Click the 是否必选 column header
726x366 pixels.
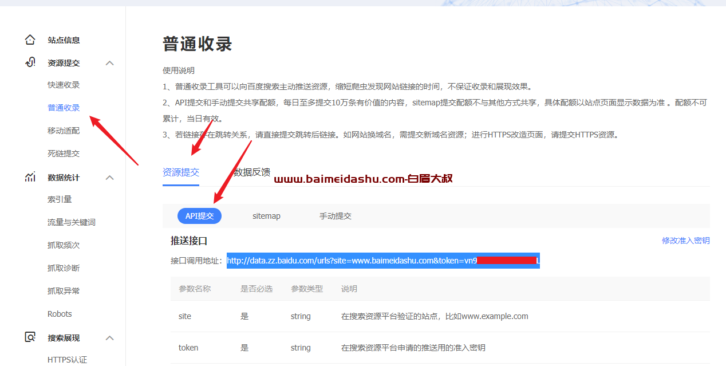pos(257,289)
